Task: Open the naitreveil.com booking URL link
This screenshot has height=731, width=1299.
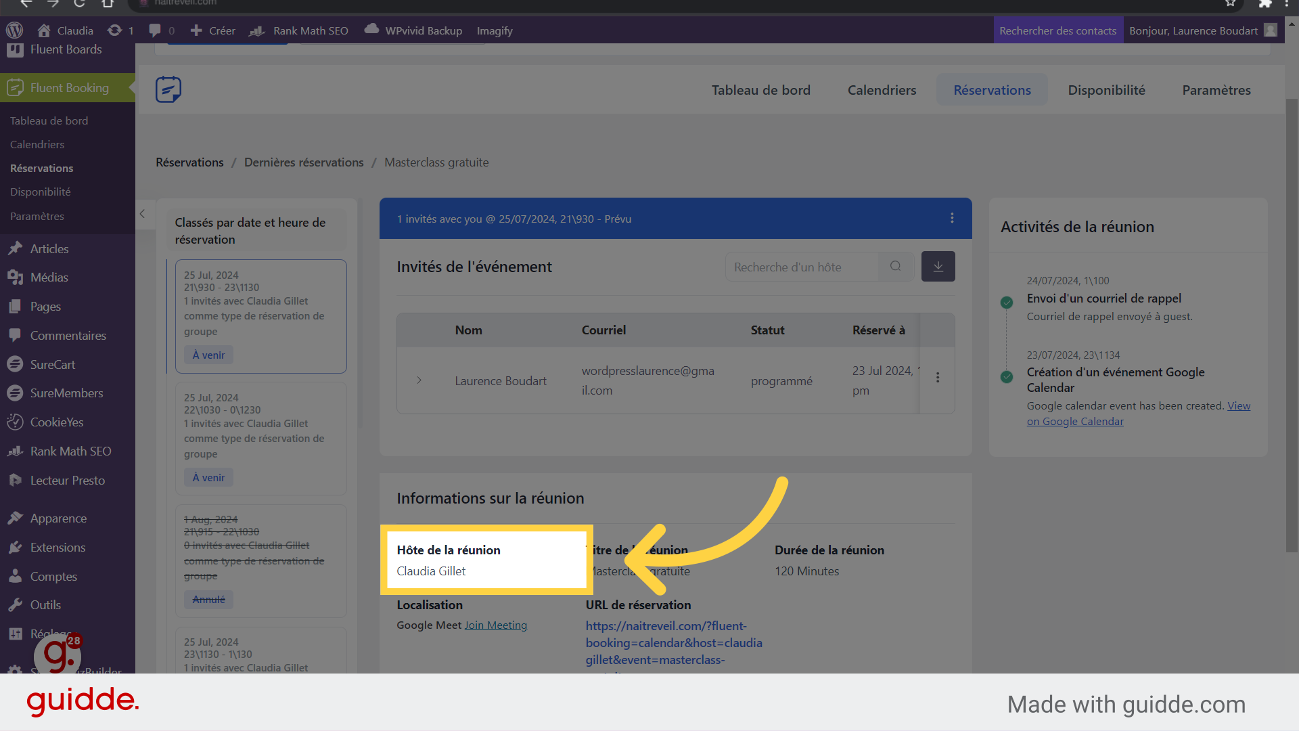Action: pos(674,643)
